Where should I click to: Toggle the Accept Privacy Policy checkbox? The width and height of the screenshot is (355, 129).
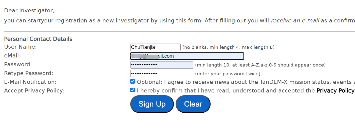click(x=133, y=90)
